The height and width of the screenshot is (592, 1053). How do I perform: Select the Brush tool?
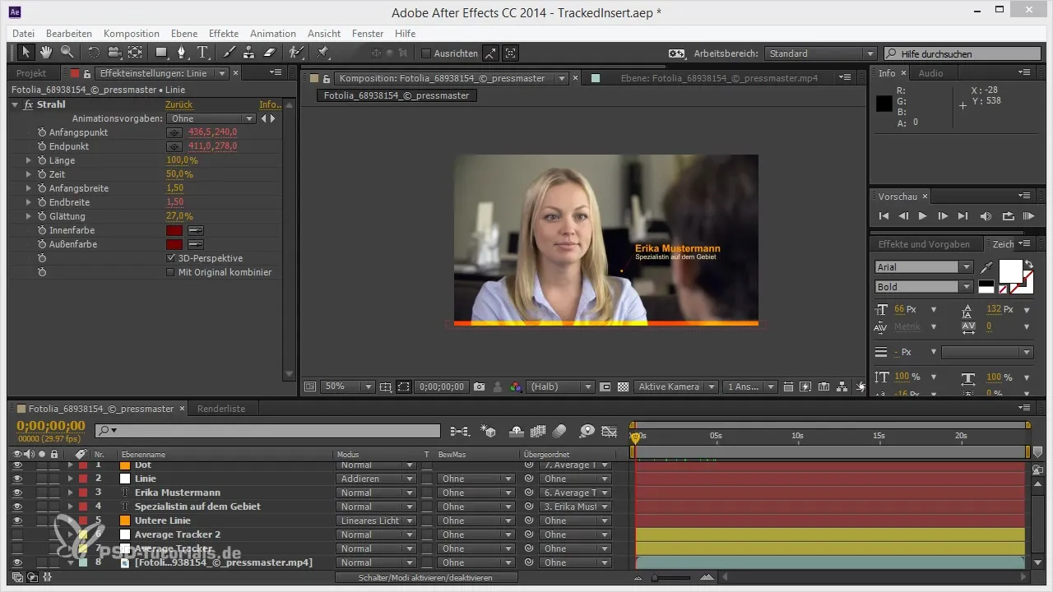230,53
